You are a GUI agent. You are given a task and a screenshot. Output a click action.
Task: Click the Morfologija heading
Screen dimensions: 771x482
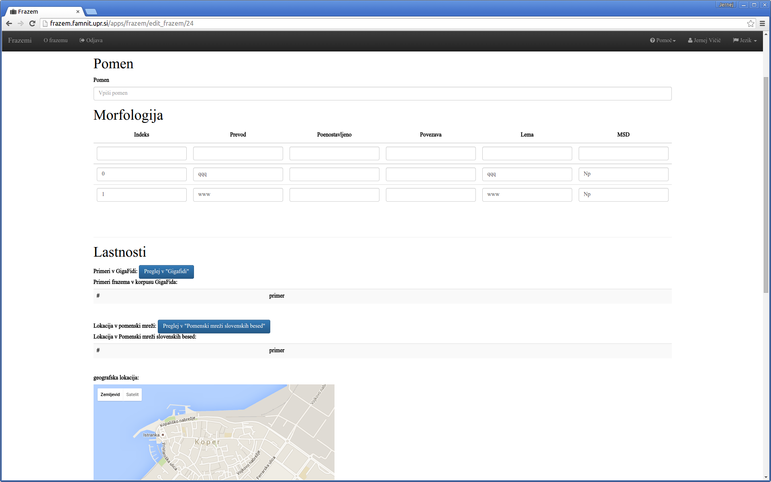click(128, 115)
